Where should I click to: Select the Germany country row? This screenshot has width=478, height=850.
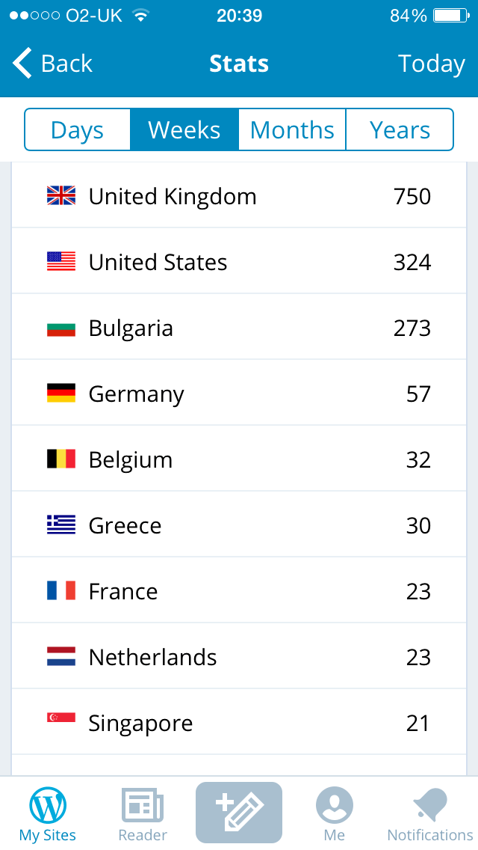tap(239, 394)
